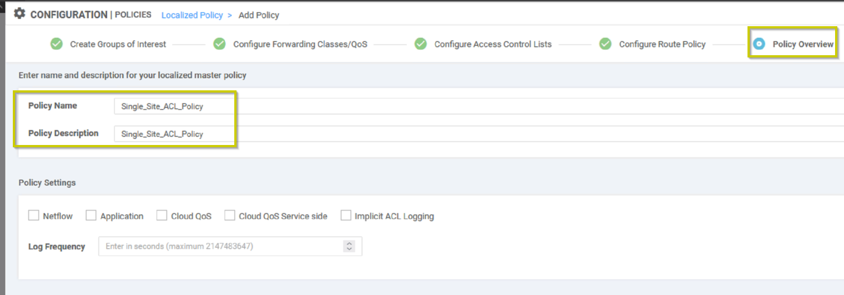Select the Policy Overview step

[803, 44]
